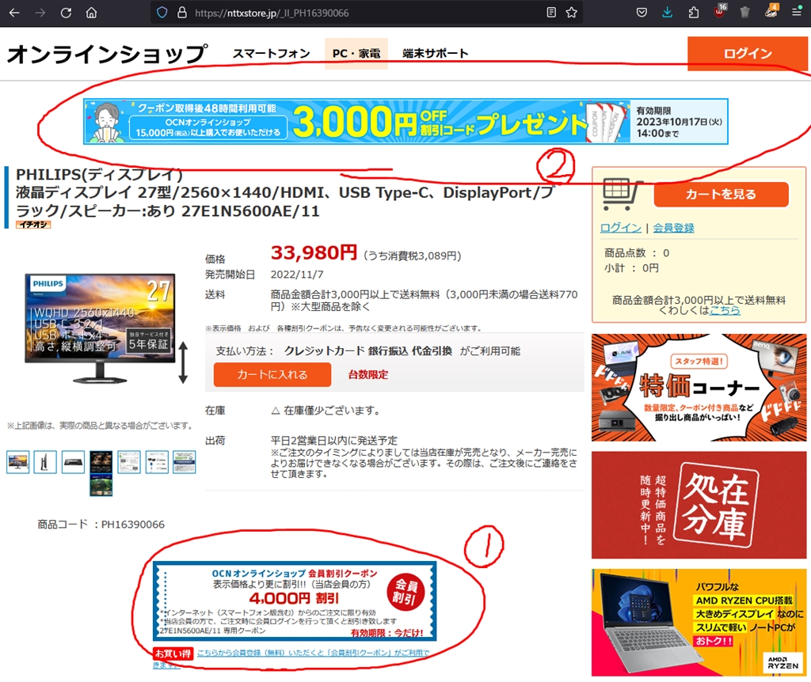Show site security padlock info

tap(181, 13)
